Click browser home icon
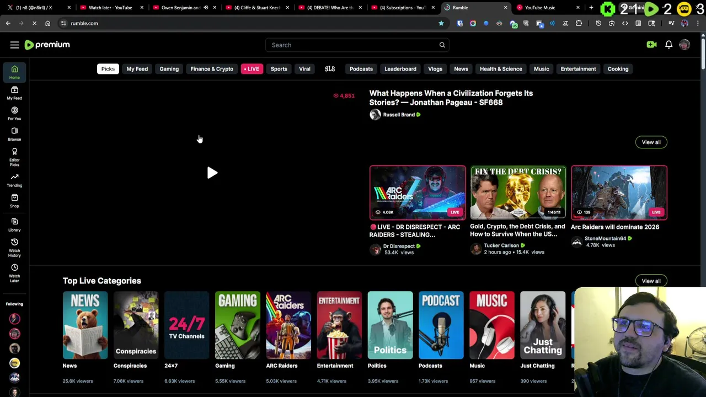The width and height of the screenshot is (706, 397). point(47,23)
